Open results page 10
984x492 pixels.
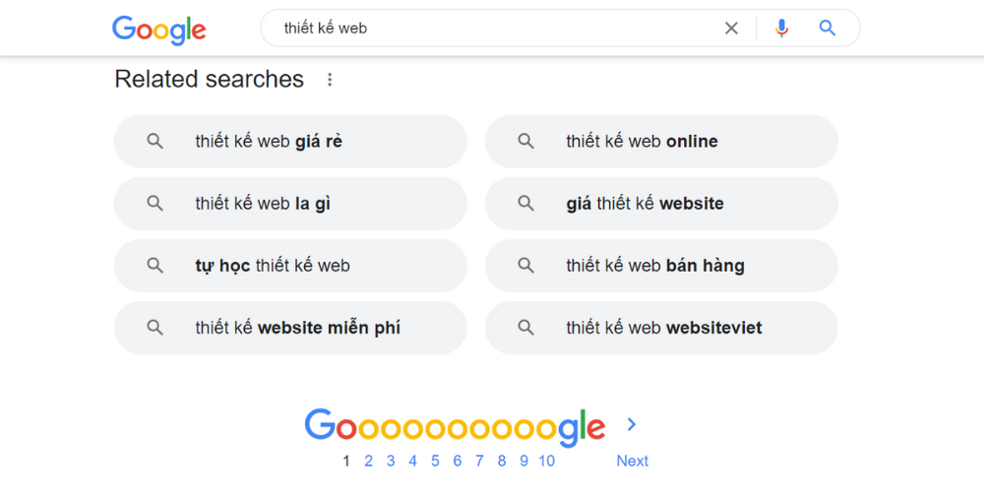pos(546,461)
